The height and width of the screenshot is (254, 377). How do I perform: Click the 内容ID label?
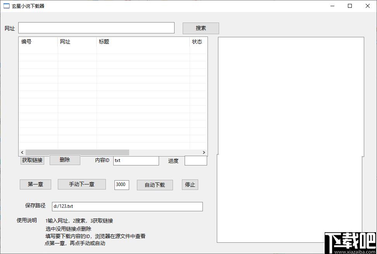tap(102, 160)
